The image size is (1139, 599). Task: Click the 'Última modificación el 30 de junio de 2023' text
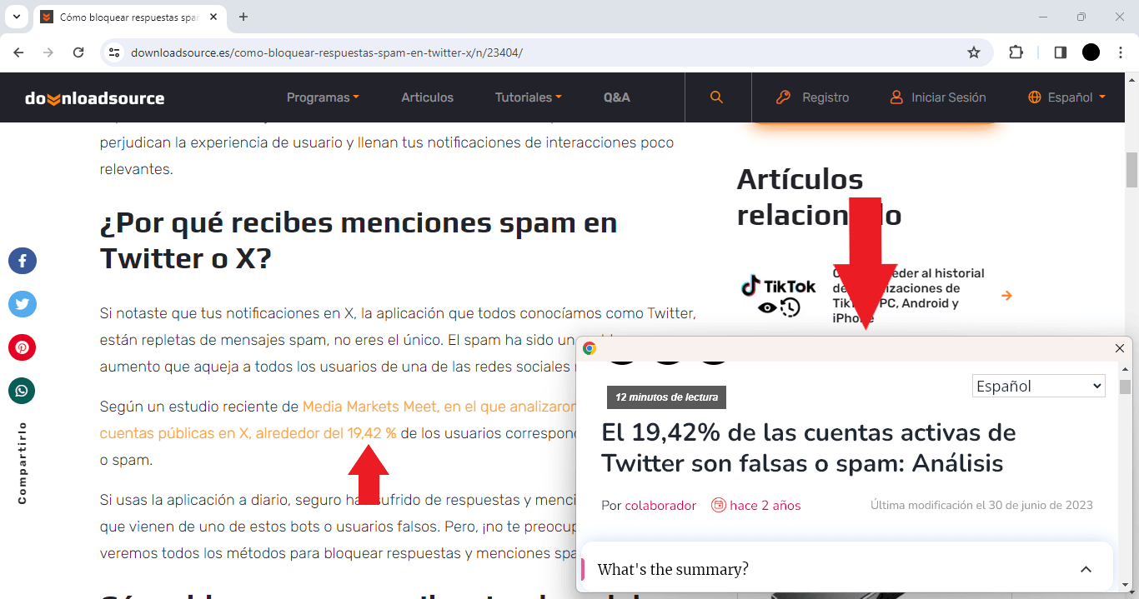981,505
